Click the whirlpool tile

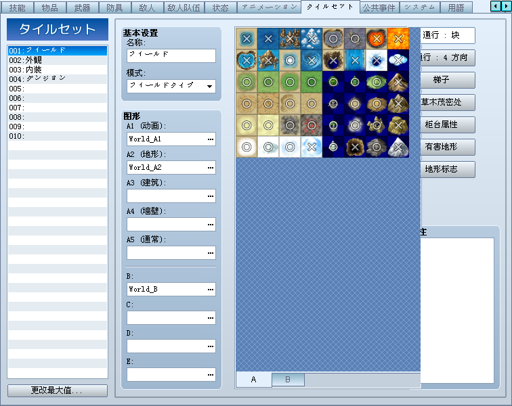coord(311,60)
